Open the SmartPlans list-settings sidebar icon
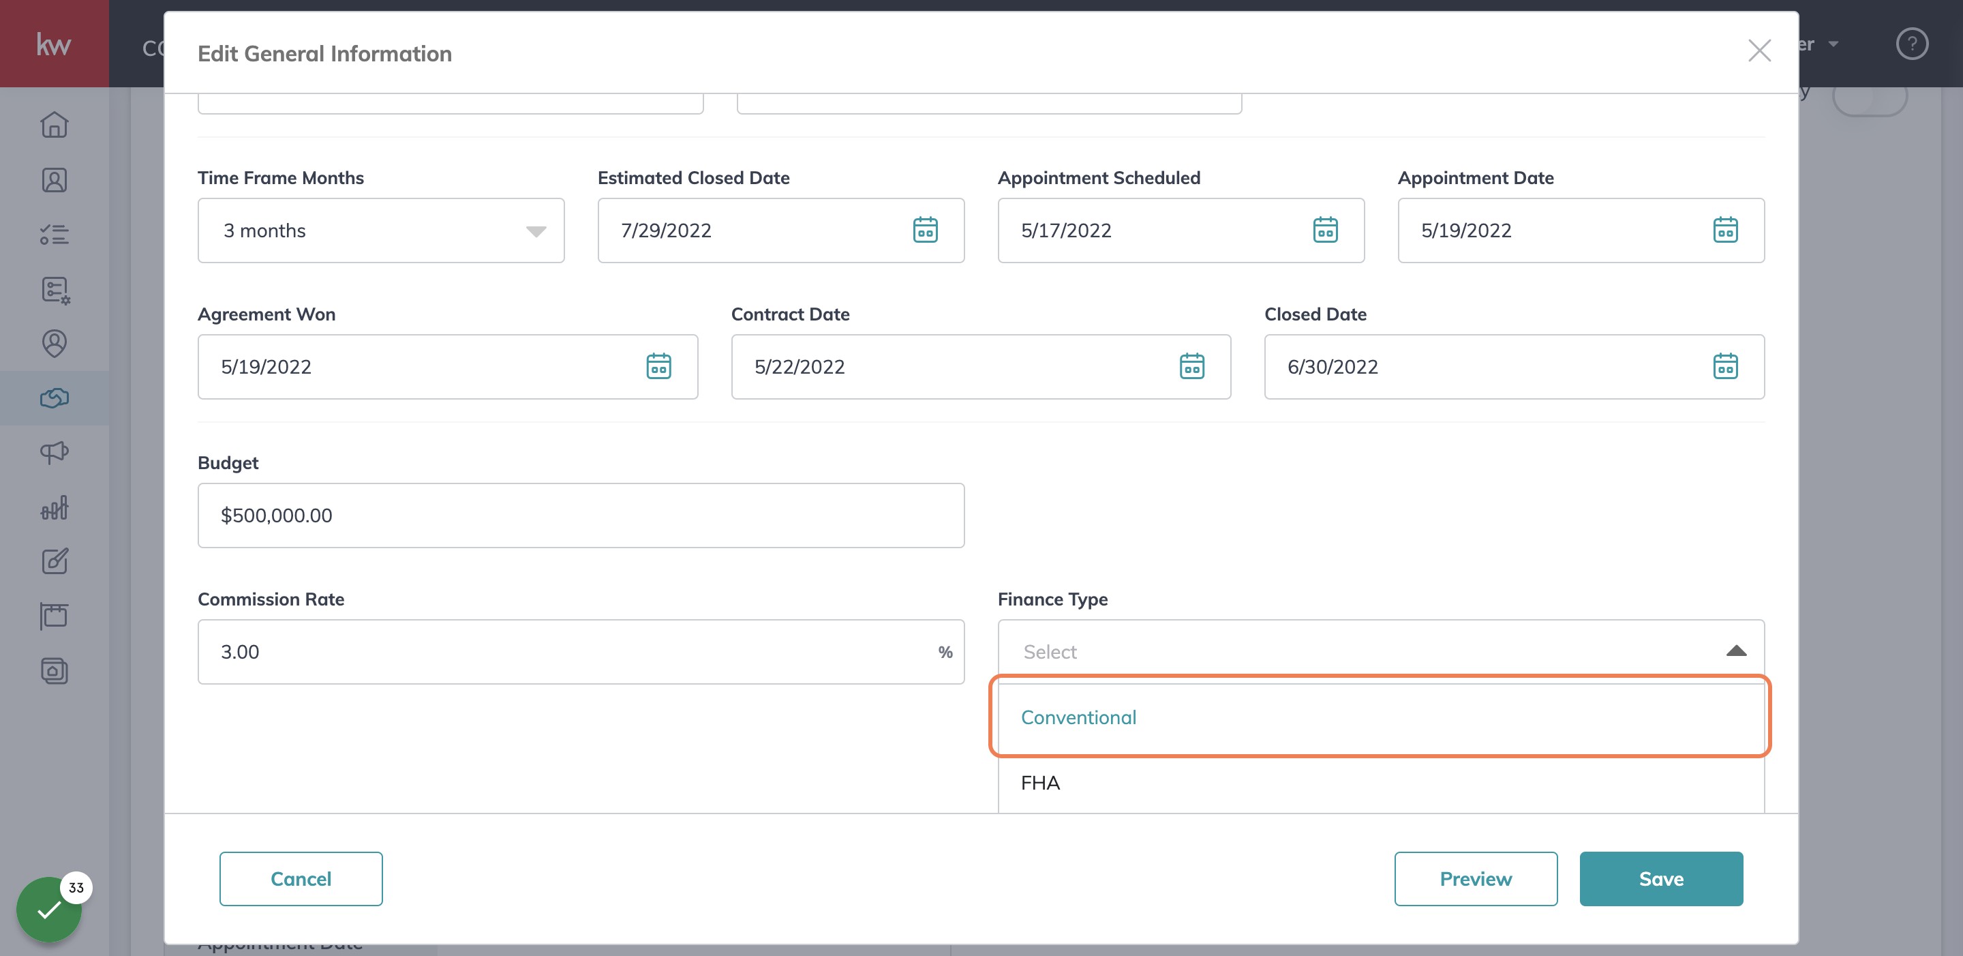 (55, 290)
